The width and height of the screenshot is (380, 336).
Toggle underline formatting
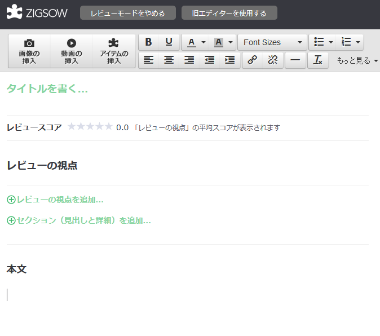(x=169, y=42)
